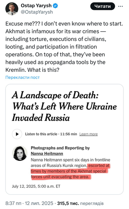Click the July 12, 2025 article date
This screenshot has width=129, height=209.
coord(36,186)
